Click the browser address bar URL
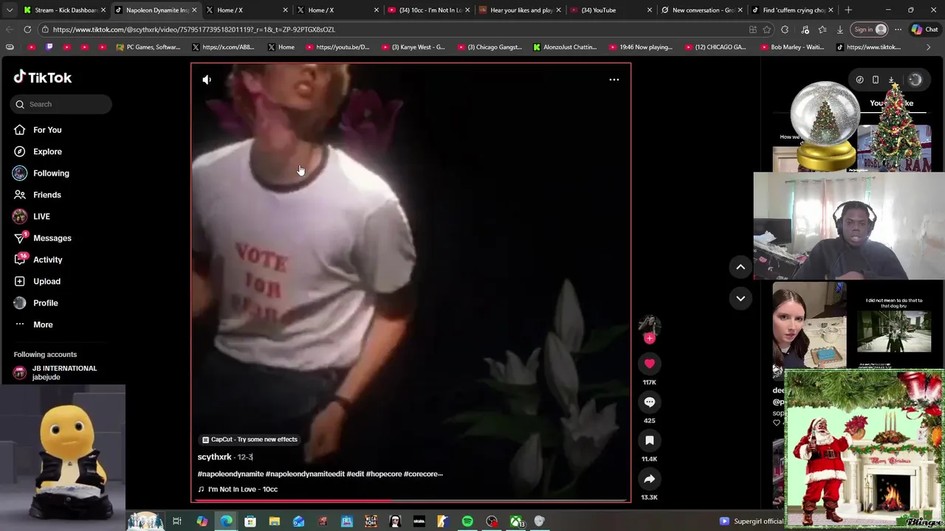The width and height of the screenshot is (945, 531). 194,29
